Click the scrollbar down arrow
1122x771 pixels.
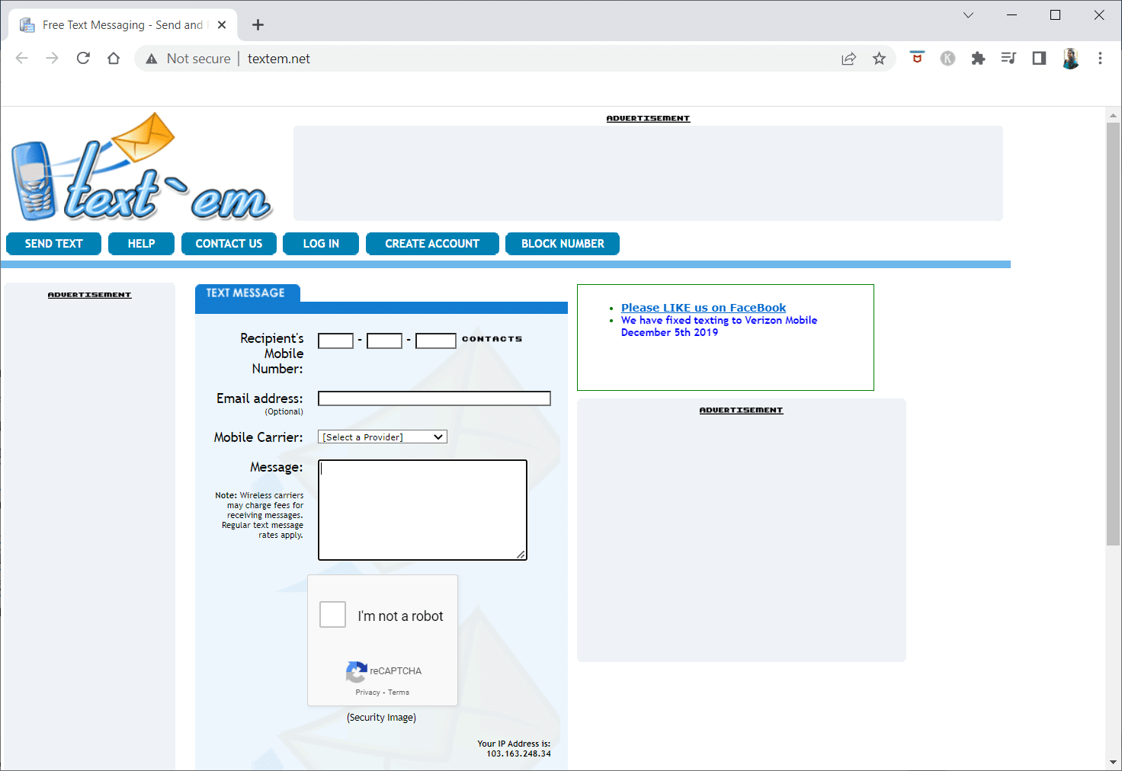click(x=1114, y=762)
